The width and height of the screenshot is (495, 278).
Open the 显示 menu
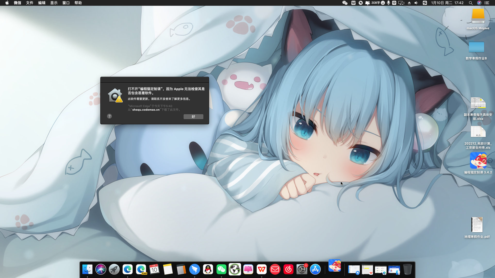[54, 3]
